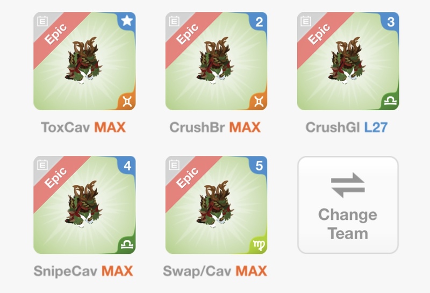Click the notes icon on CrushGl card
The width and height of the screenshot is (430, 293).
click(306, 21)
